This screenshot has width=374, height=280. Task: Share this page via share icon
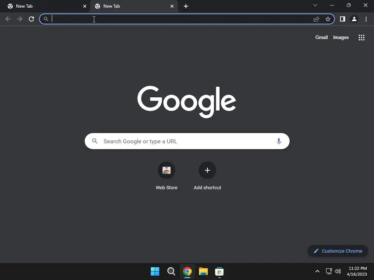coord(316,19)
